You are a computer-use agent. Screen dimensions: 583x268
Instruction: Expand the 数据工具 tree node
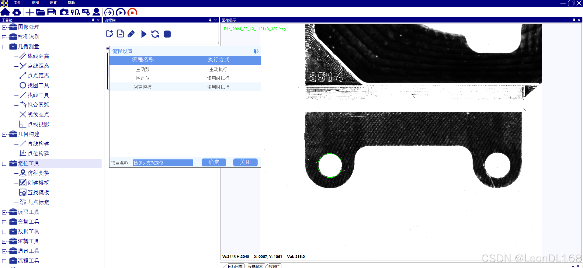4,232
